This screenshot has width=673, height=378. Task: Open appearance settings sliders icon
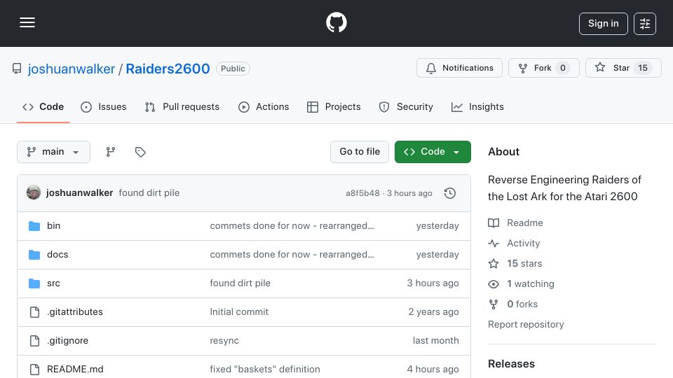645,24
